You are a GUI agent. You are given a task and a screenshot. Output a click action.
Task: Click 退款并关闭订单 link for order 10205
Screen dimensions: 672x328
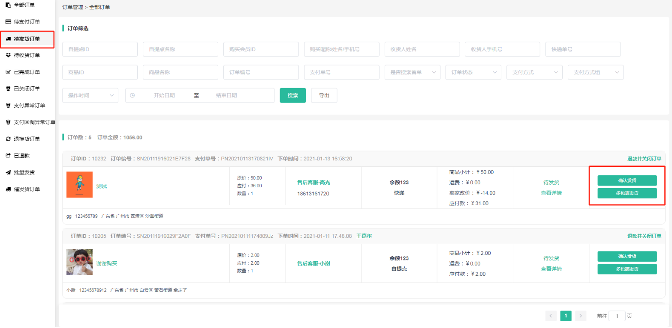click(x=644, y=236)
